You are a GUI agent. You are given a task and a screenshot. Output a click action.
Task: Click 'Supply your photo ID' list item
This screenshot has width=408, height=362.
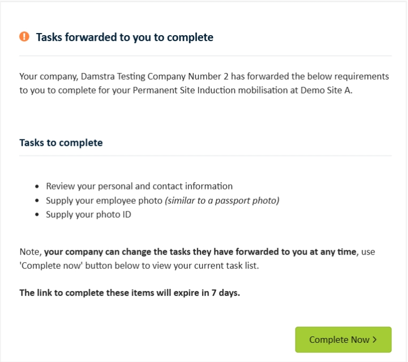coord(89,215)
